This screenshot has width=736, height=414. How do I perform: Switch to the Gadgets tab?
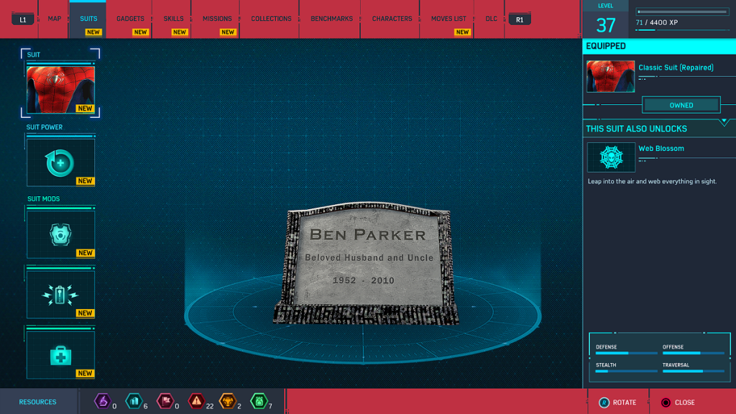130,19
